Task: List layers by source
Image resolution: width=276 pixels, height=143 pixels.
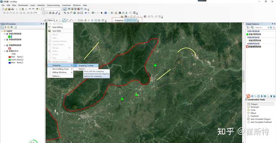Action: pyautogui.click(x=5, y=27)
